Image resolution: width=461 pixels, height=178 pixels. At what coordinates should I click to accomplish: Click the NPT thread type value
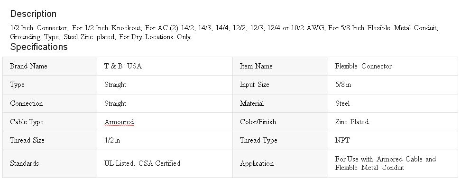click(x=342, y=140)
